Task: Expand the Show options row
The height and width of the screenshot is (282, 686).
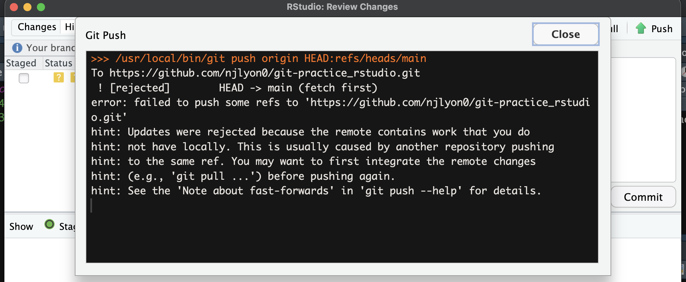Action: pyautogui.click(x=21, y=226)
